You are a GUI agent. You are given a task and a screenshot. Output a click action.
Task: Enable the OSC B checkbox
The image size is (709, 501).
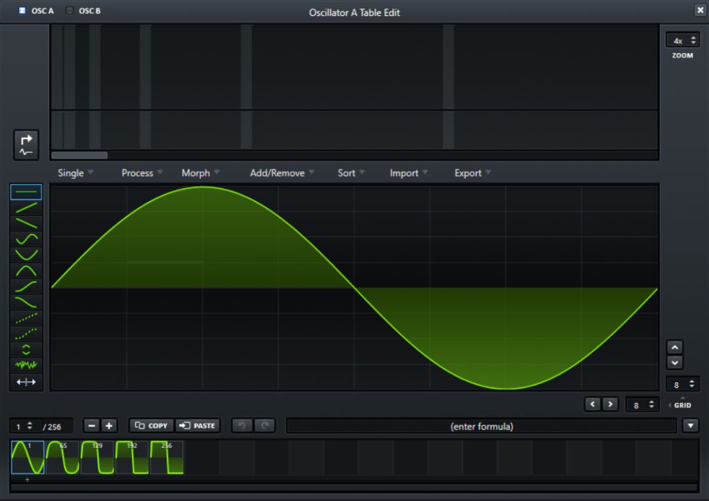coord(70,11)
